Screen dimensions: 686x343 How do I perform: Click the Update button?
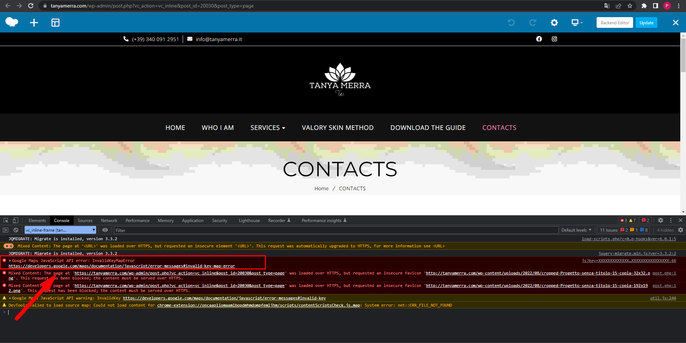point(646,23)
